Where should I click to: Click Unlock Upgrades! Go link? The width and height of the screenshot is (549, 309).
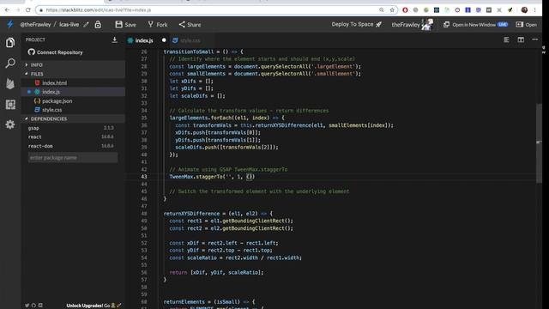point(94,306)
